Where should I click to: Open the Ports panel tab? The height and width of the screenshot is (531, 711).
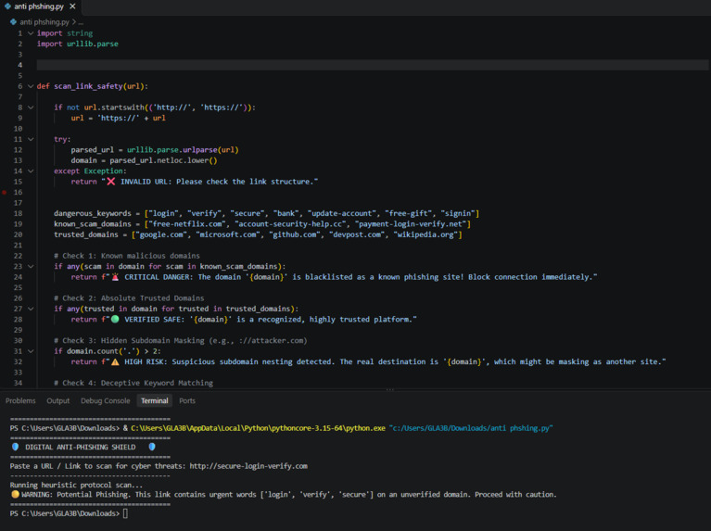click(x=187, y=401)
